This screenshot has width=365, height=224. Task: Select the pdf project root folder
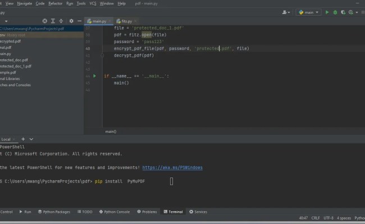(42, 29)
